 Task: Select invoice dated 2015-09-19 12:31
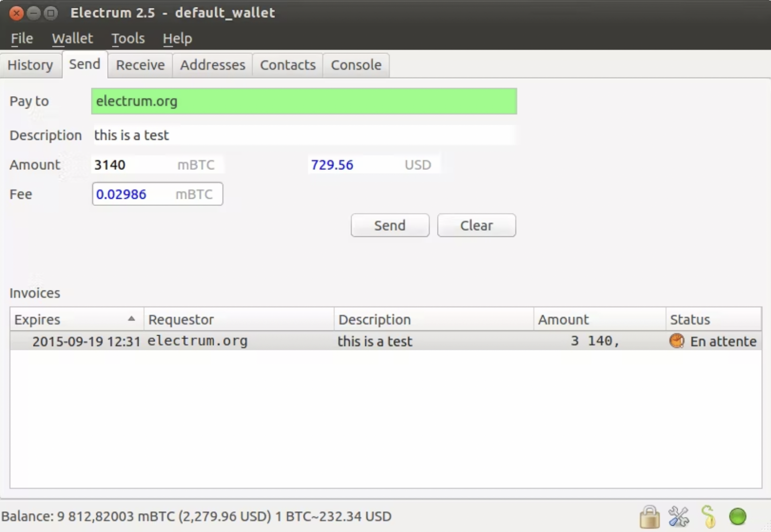(86, 341)
